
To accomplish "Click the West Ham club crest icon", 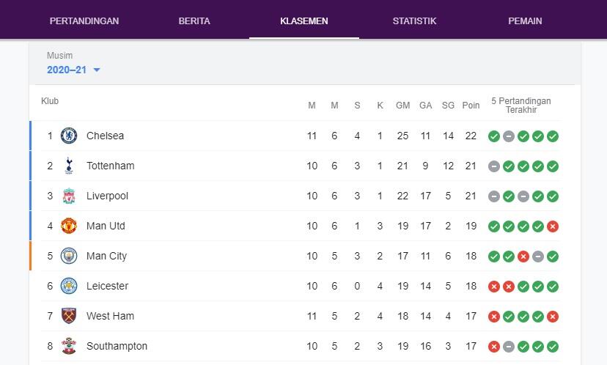I will [69, 316].
